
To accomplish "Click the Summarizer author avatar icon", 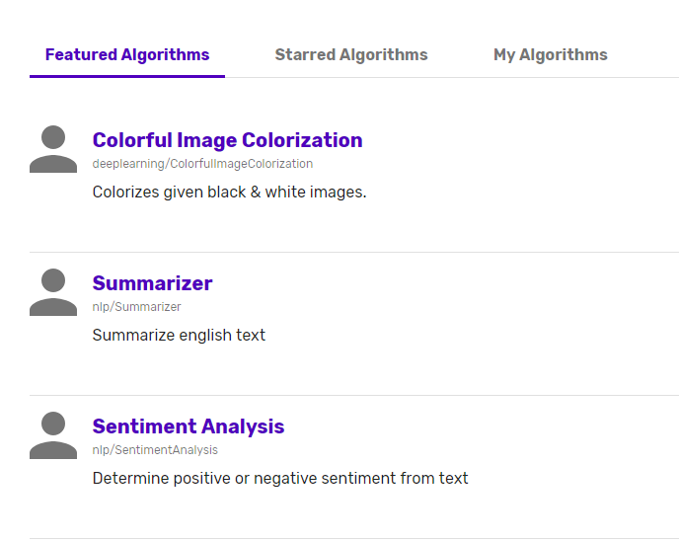I will [53, 292].
